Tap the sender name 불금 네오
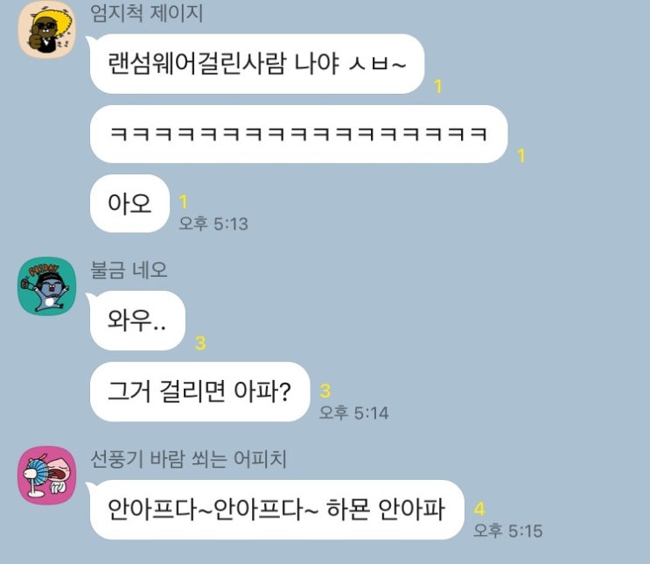The height and width of the screenshot is (564, 650). pyautogui.click(x=129, y=270)
